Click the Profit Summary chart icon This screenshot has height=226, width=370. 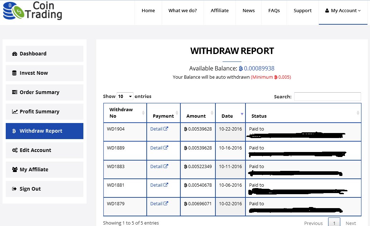(15, 112)
